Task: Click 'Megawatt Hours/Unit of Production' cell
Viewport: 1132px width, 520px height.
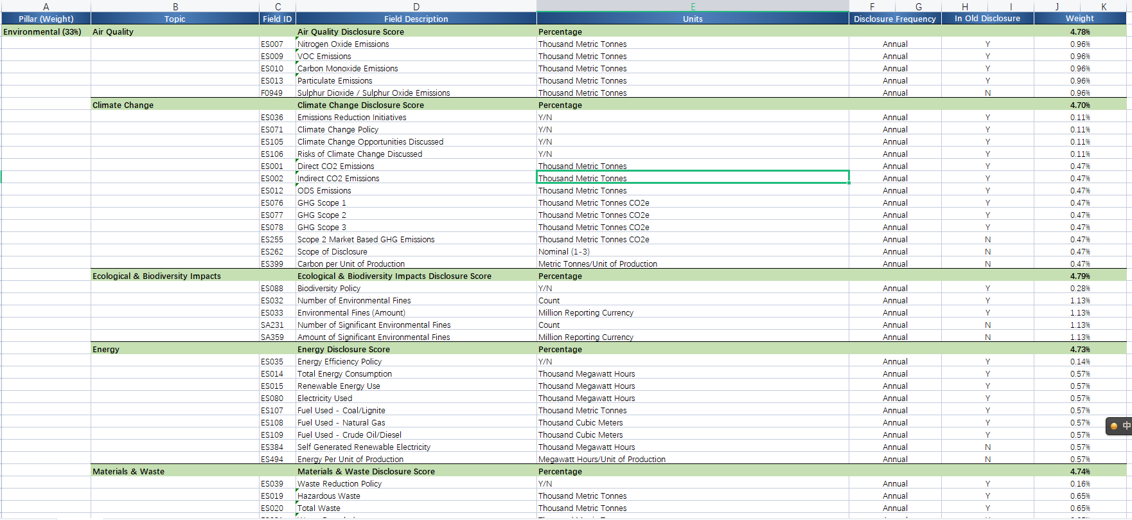Action: pos(693,459)
